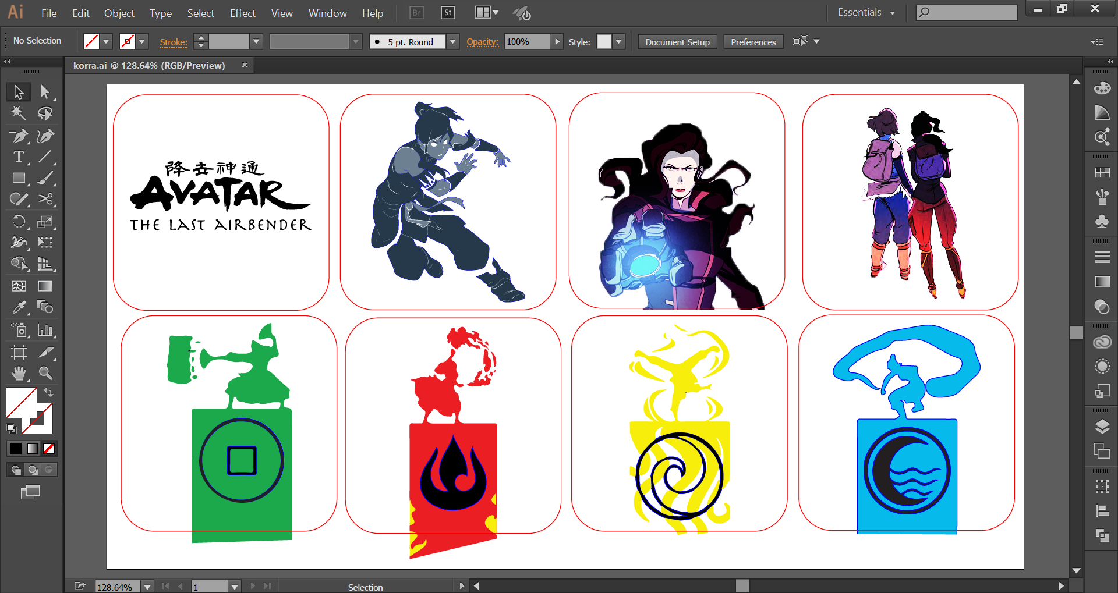Select the Pen tool

pyautogui.click(x=19, y=136)
